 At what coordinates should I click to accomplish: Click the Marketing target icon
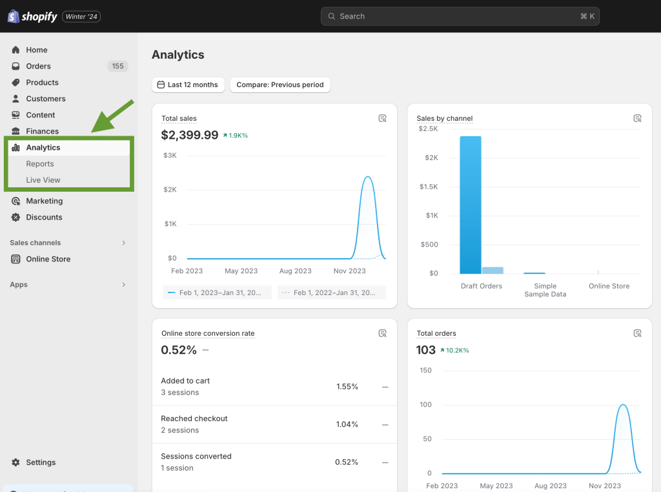click(x=15, y=201)
